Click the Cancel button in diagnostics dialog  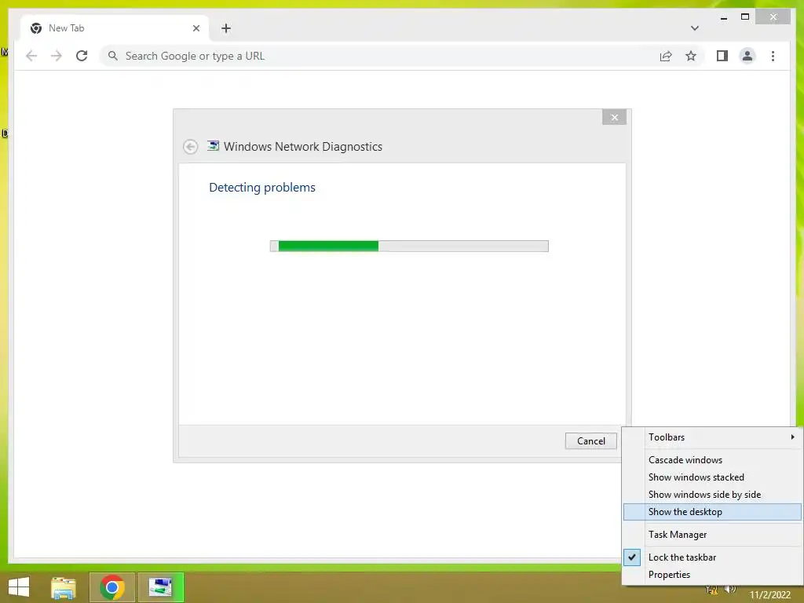pyautogui.click(x=590, y=441)
